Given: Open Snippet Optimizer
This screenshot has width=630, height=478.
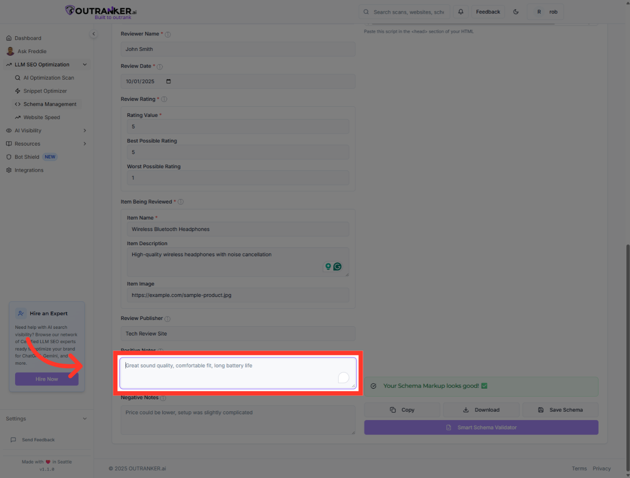Looking at the screenshot, I should pos(45,91).
